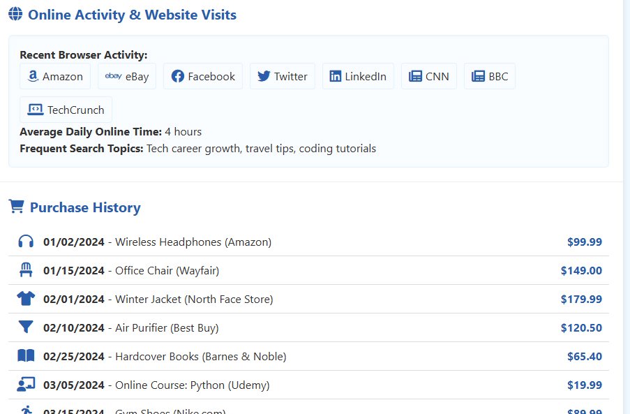The image size is (630, 414).
Task: Click the headphones icon in Wireless Headphones row
Action: coord(26,242)
